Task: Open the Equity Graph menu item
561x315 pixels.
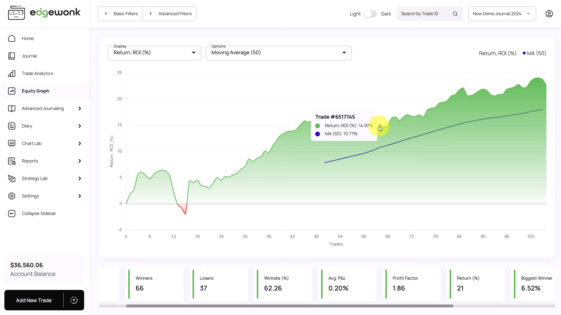Action: click(35, 91)
